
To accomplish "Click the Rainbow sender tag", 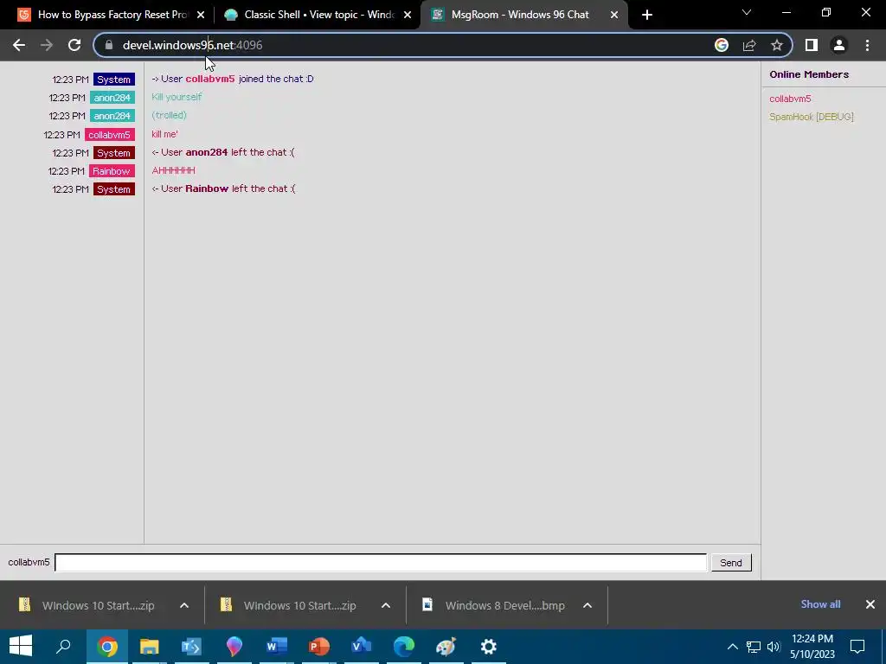I will click(x=112, y=171).
